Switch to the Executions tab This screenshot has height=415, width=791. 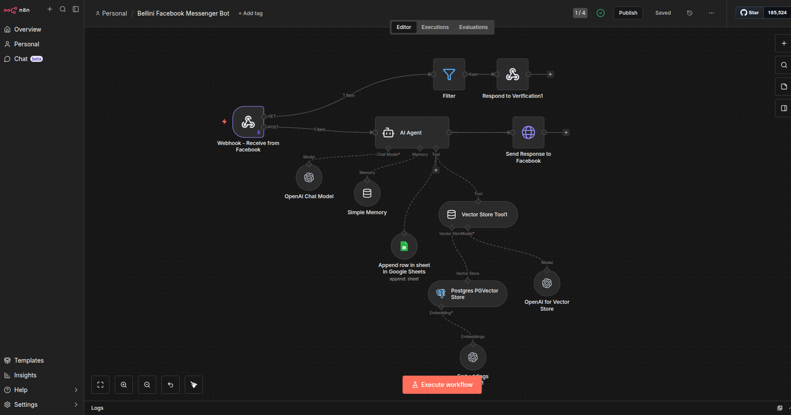tap(435, 27)
